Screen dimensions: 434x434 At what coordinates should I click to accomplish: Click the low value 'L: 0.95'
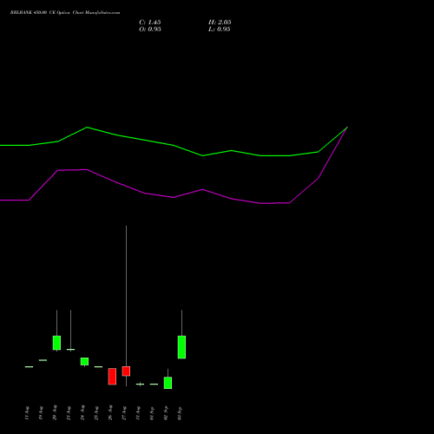[220, 30]
